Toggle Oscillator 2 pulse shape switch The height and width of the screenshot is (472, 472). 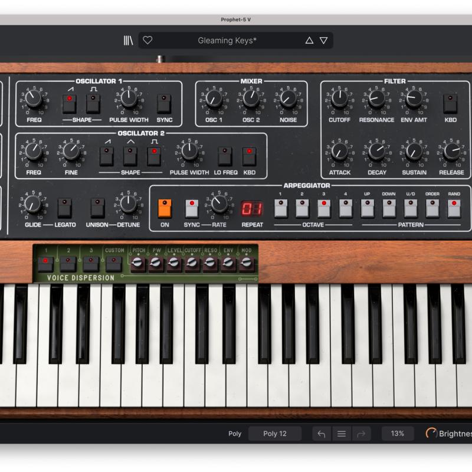pyautogui.click(x=154, y=156)
